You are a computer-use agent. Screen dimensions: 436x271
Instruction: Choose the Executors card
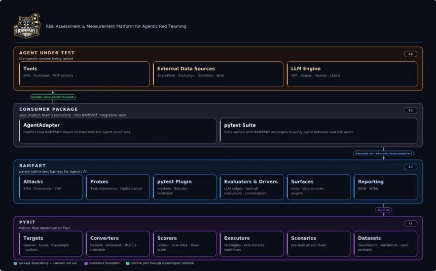click(251, 244)
